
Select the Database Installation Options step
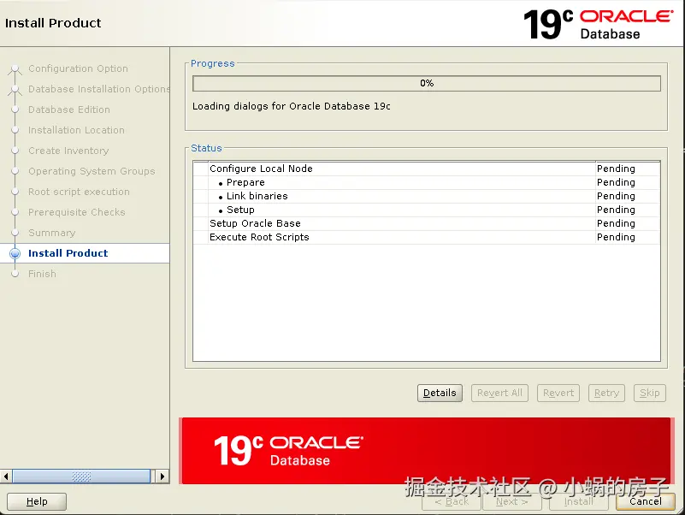click(x=98, y=89)
